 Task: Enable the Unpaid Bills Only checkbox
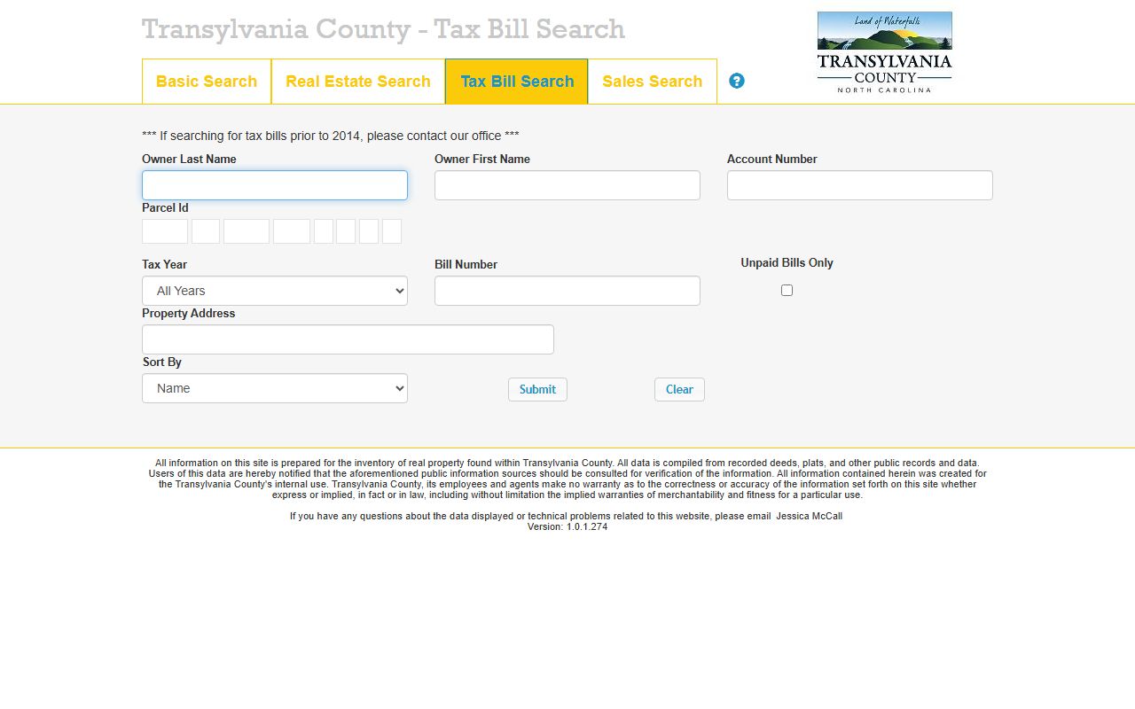(787, 290)
